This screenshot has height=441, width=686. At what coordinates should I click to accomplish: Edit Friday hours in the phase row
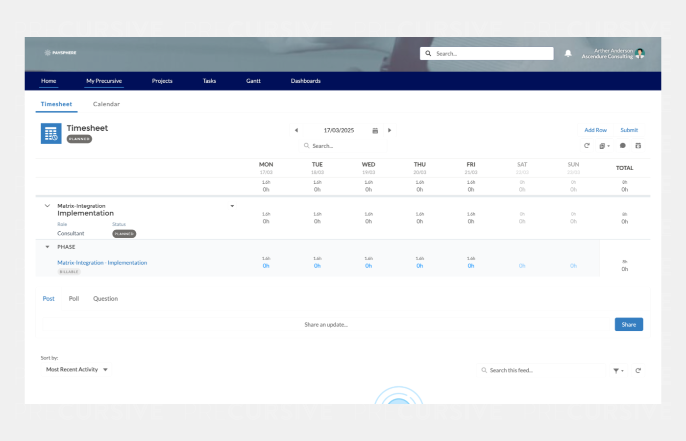471,266
